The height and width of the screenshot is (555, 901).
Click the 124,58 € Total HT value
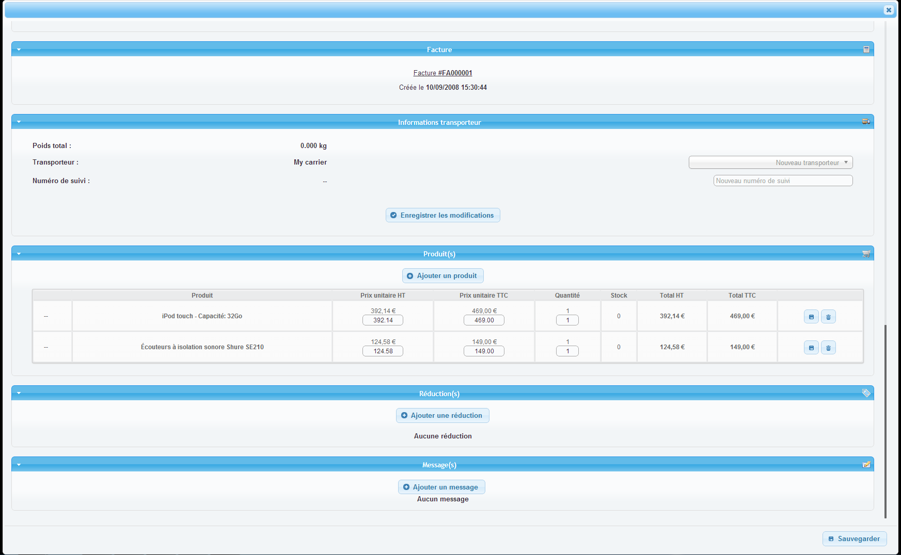(672, 347)
